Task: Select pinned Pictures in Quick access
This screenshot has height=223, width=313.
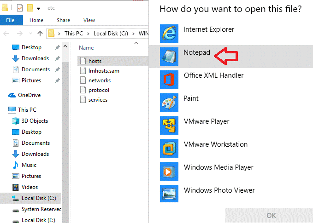Action: tap(31, 80)
